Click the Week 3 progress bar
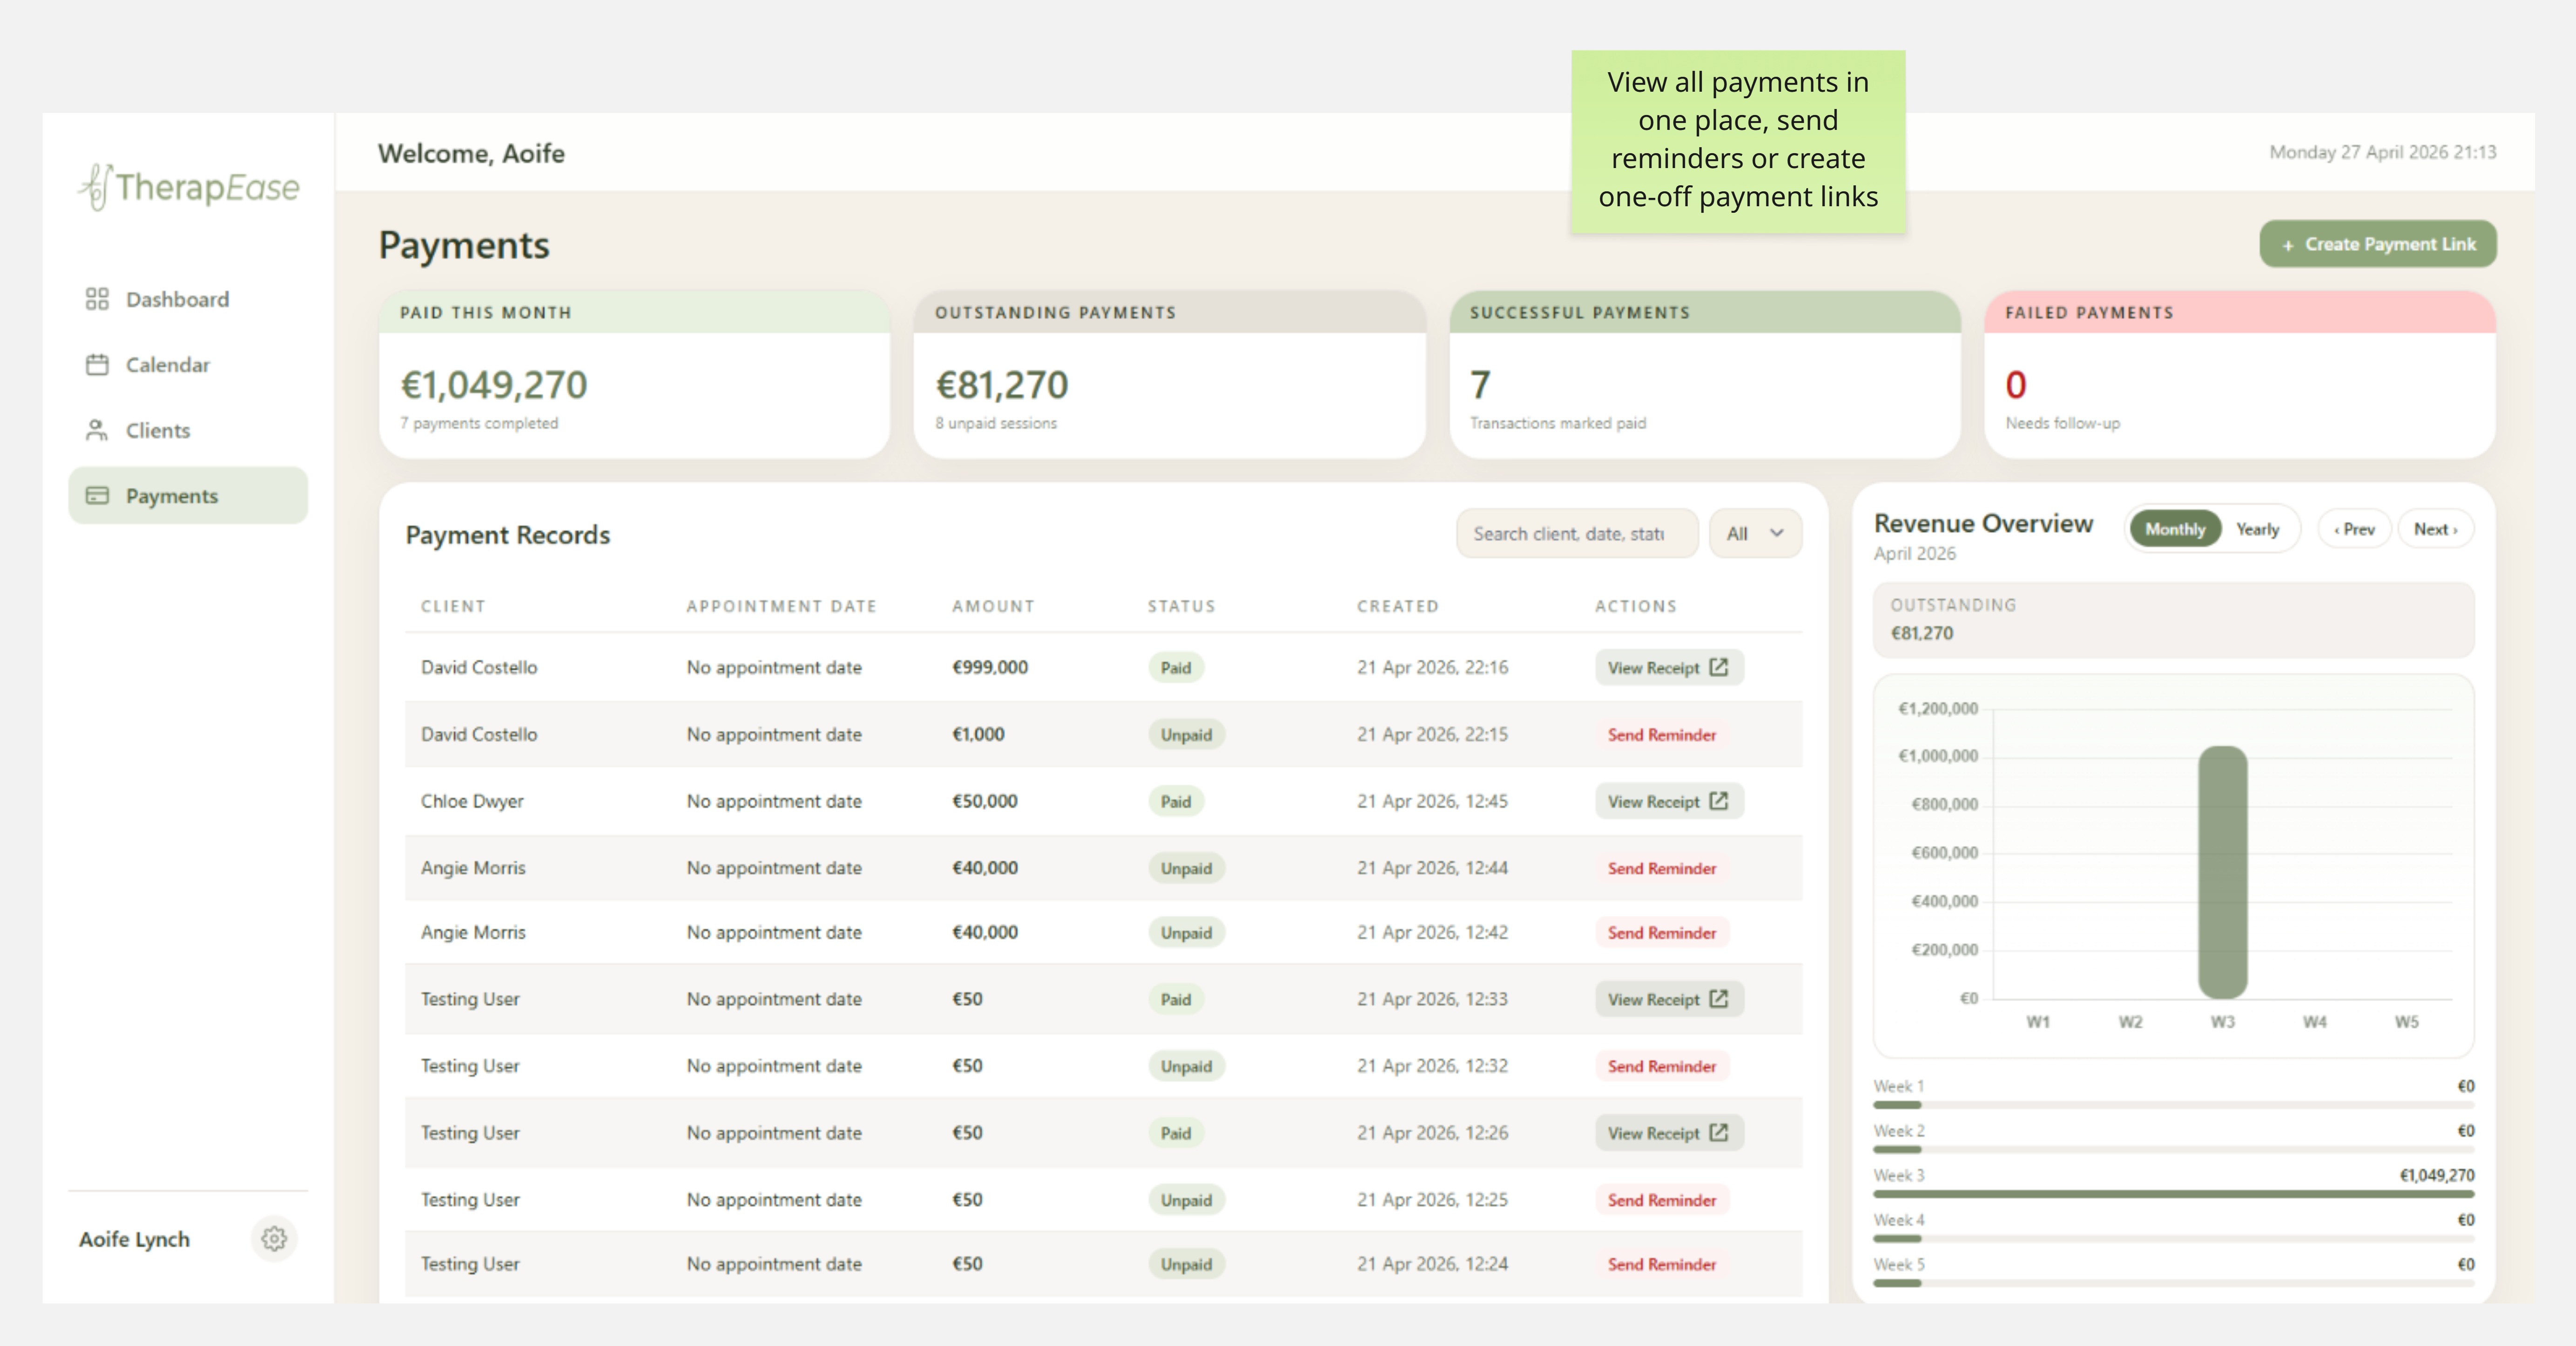 tap(2173, 1194)
